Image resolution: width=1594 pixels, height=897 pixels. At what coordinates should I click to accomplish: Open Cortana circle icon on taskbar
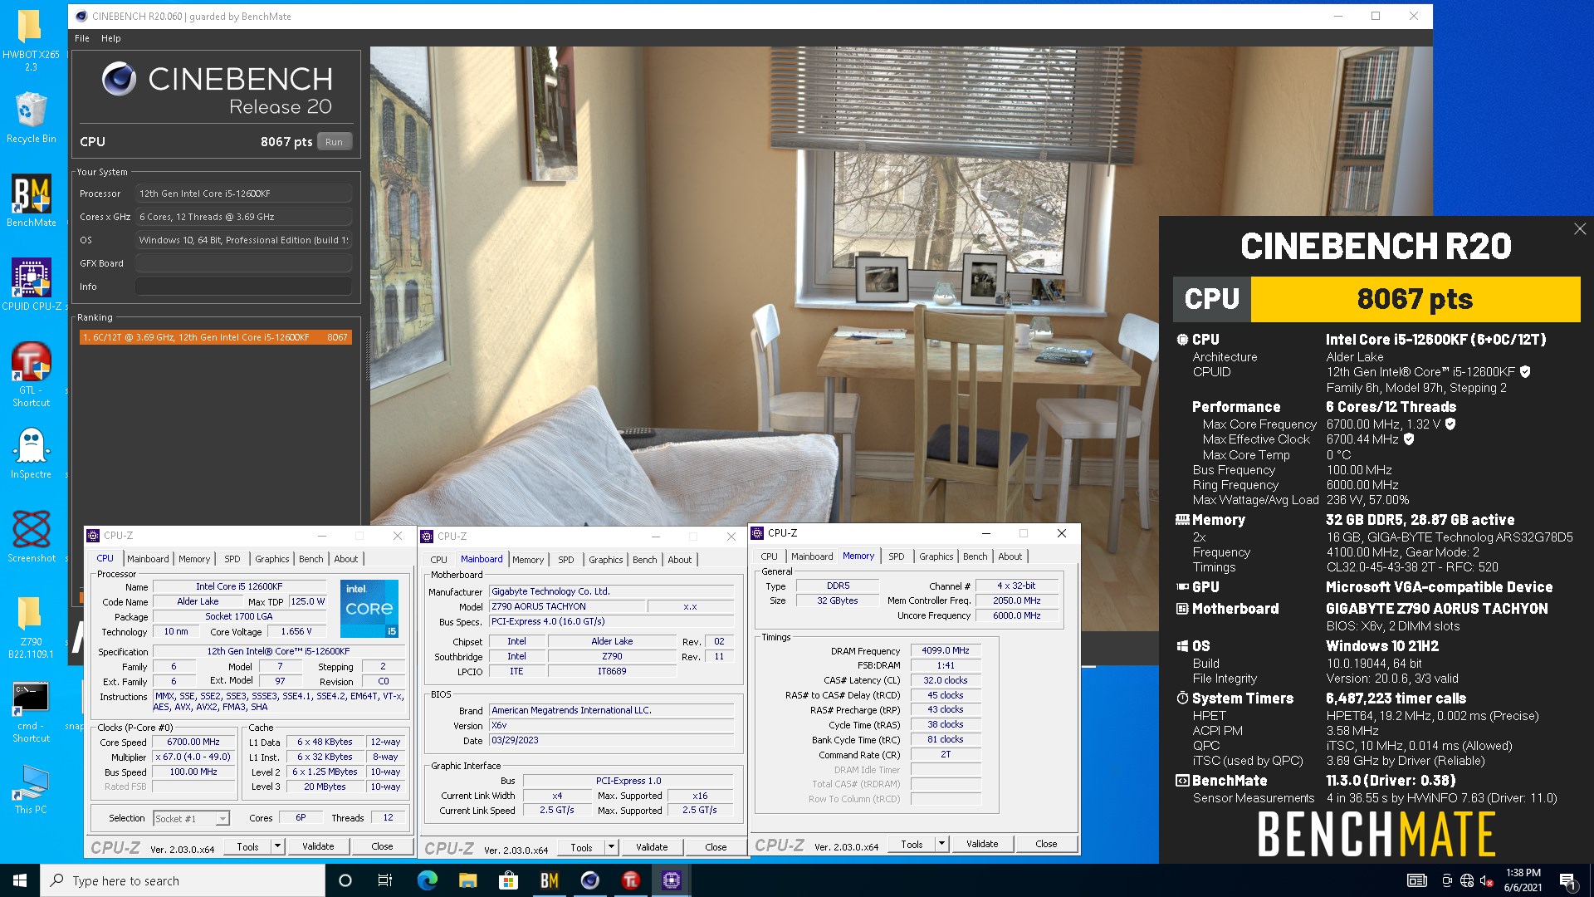coord(345,880)
